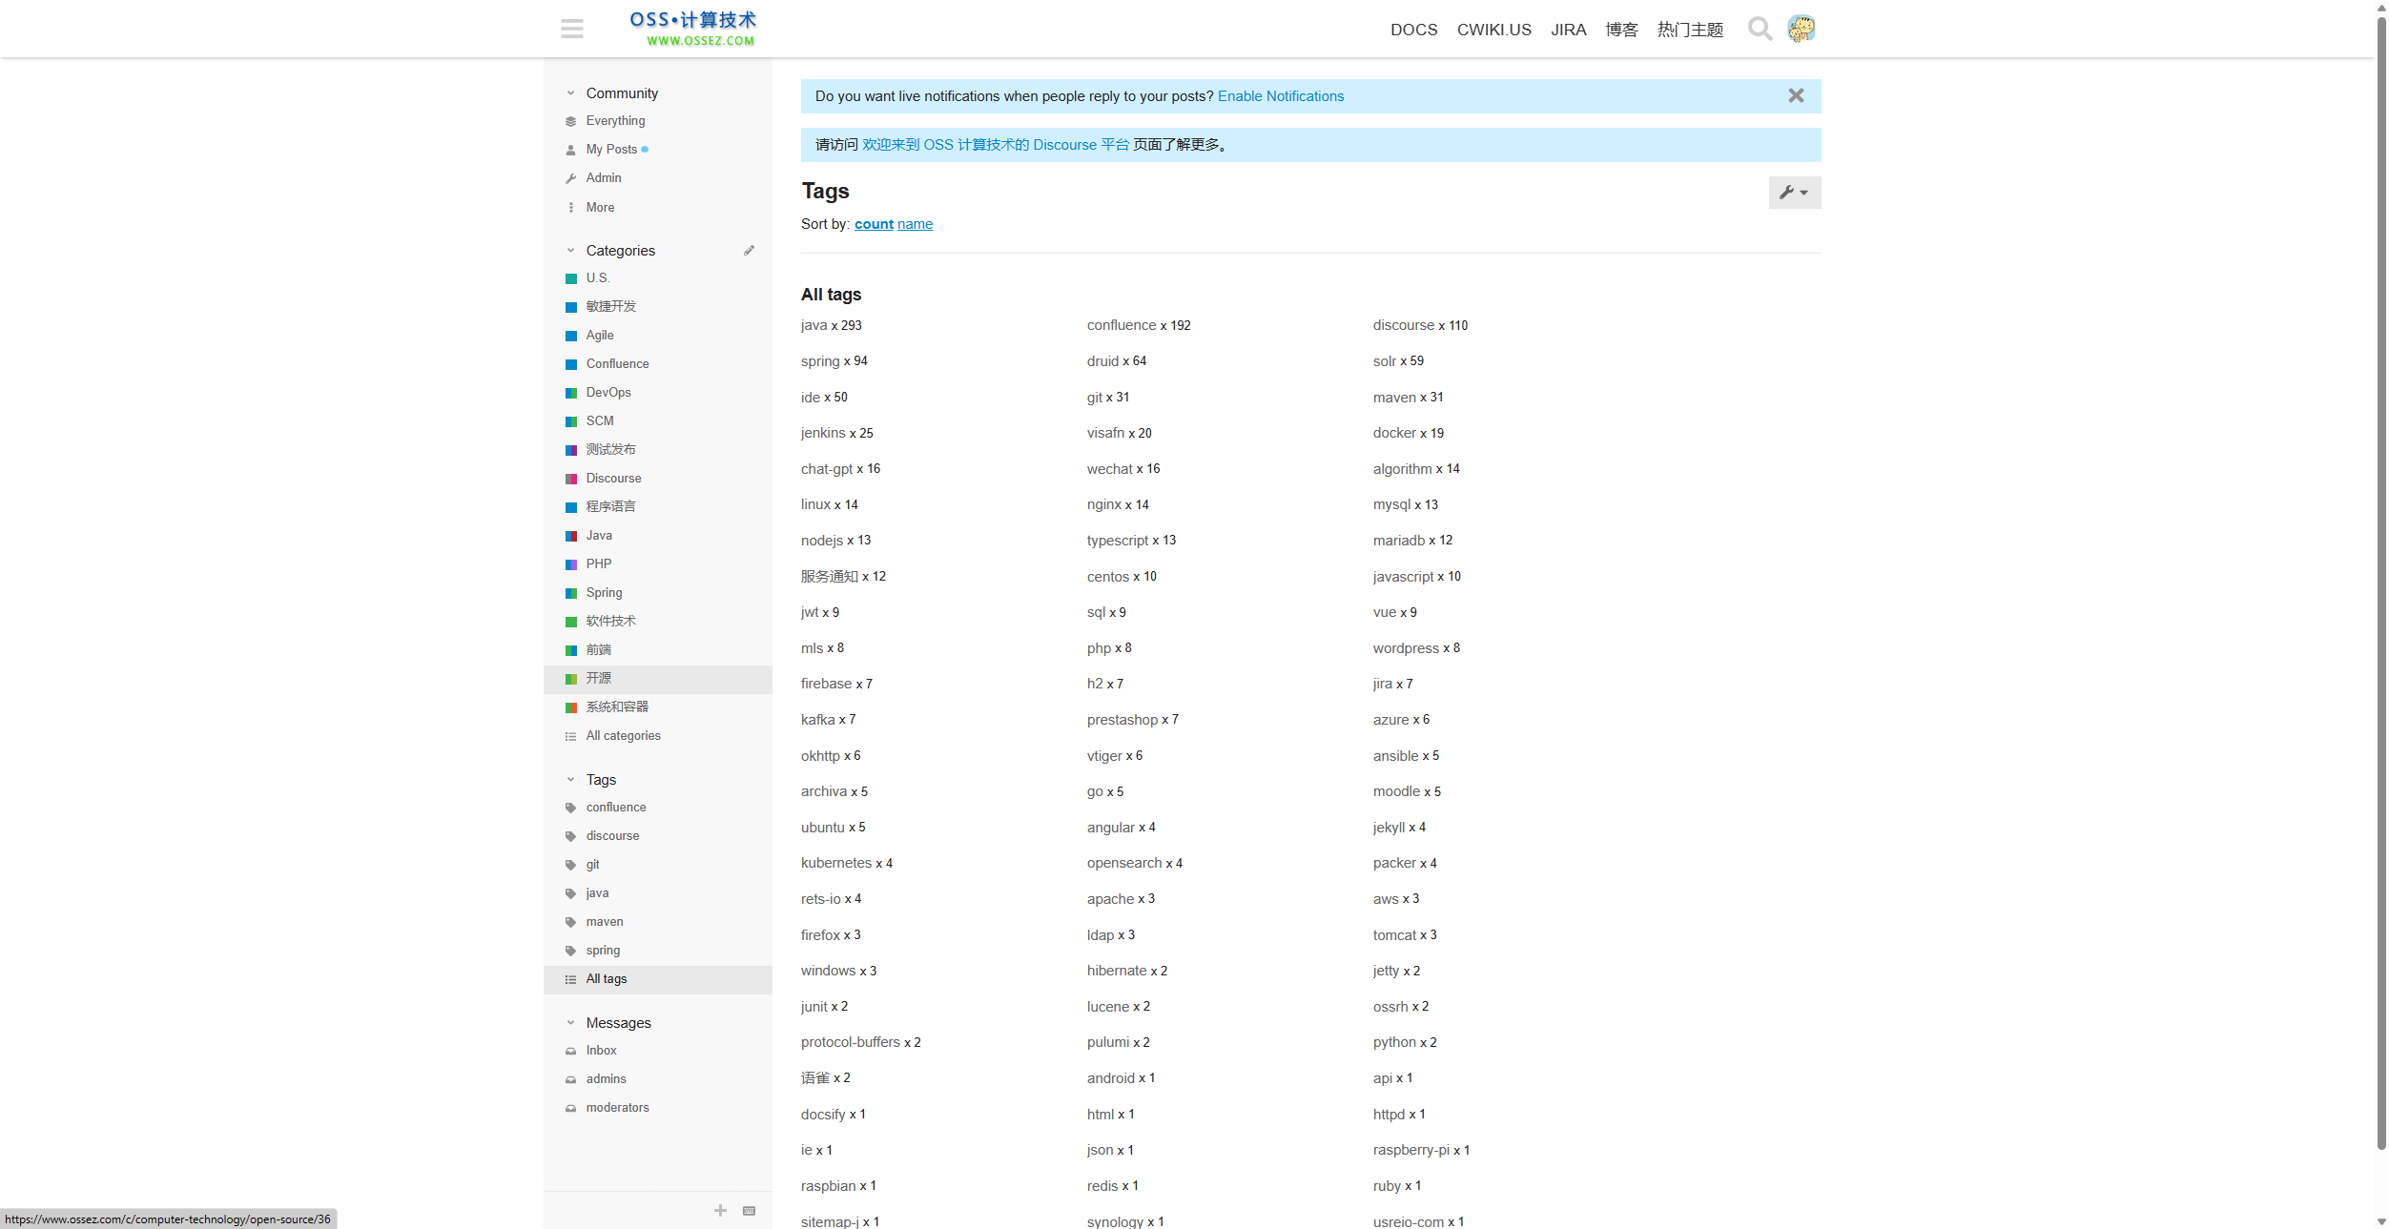This screenshot has height=1229, width=2389.
Task: Click the pencil icon beside Categories
Action: [749, 251]
